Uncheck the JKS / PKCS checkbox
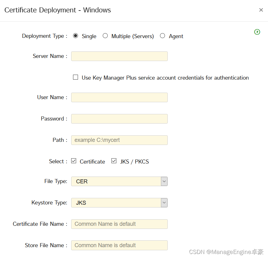Screen dimensions: 268x258 tap(114, 161)
